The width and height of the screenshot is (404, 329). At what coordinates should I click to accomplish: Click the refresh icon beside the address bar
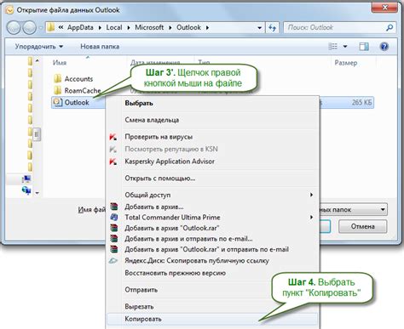(x=272, y=28)
